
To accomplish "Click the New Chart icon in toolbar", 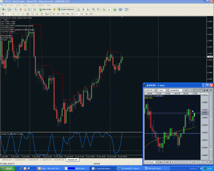I will [3, 10].
